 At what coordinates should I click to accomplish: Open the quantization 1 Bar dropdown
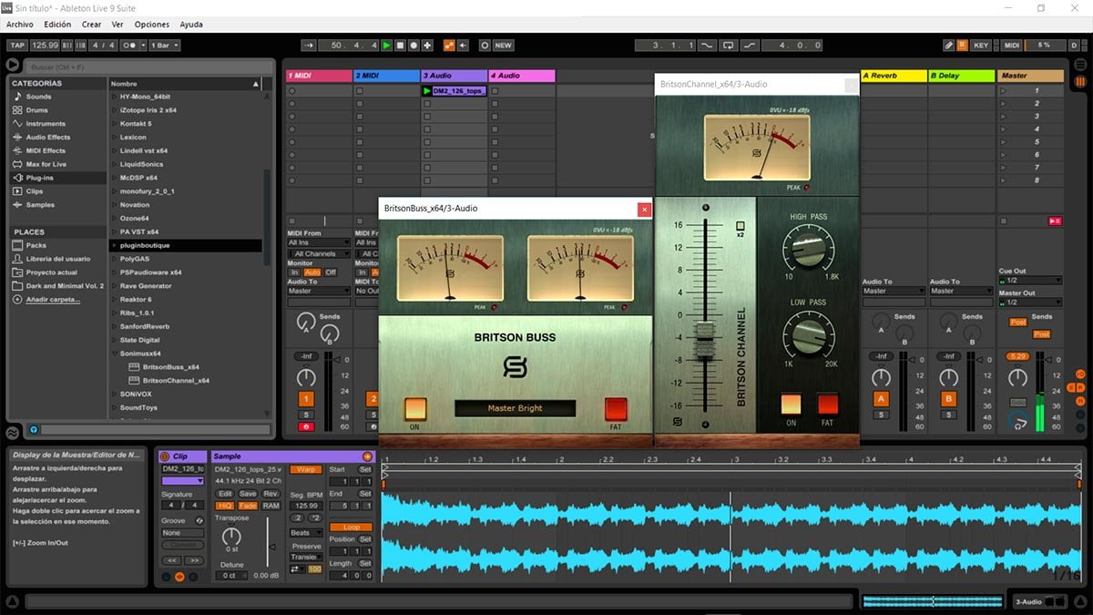pos(164,45)
